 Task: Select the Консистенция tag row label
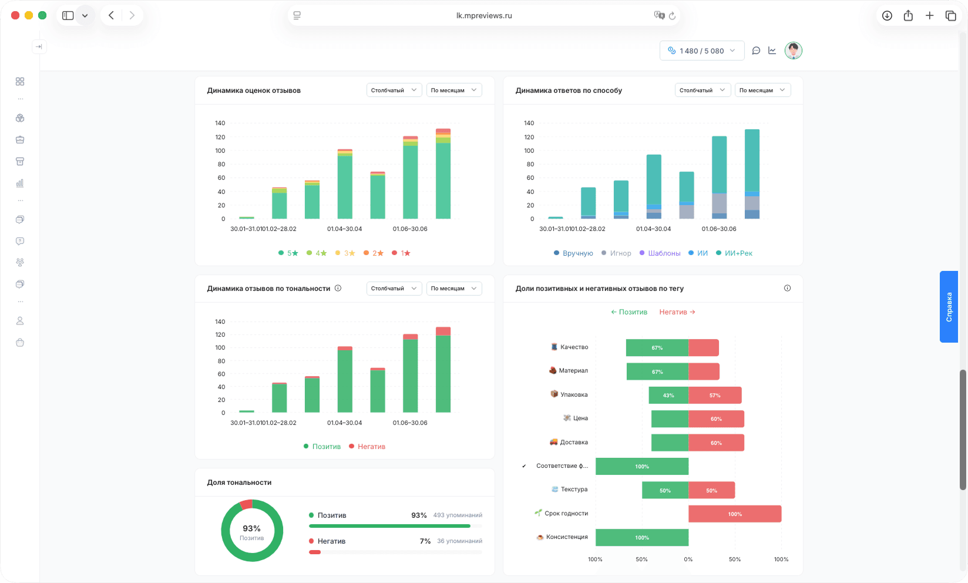[x=562, y=537]
